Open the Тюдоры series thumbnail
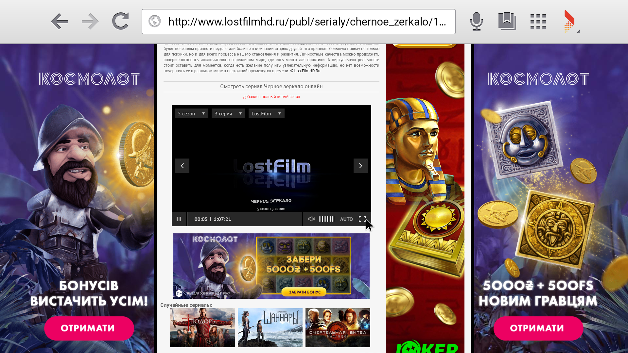628x353 pixels. pos(202,328)
